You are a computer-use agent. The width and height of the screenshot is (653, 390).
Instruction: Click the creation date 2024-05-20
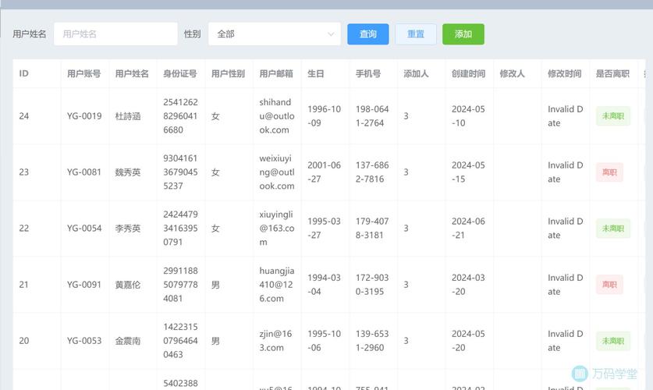point(469,341)
